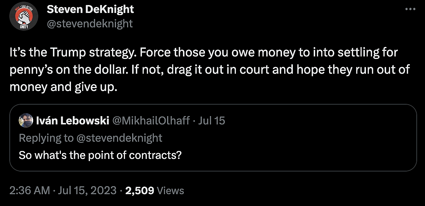425x206 pixels.
Task: Click the quoted tweet's Jul 15 date
Action: [212, 120]
